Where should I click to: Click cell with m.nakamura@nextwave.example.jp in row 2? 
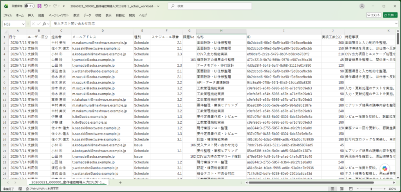(x=103, y=43)
